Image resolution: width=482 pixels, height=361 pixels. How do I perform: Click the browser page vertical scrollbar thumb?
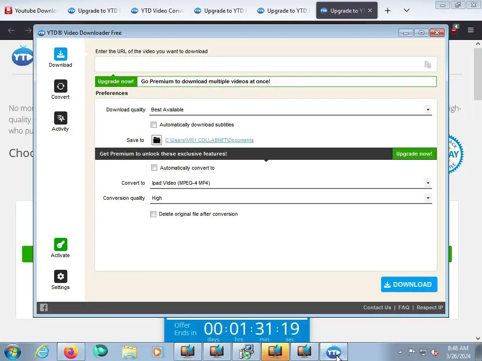coord(478,74)
